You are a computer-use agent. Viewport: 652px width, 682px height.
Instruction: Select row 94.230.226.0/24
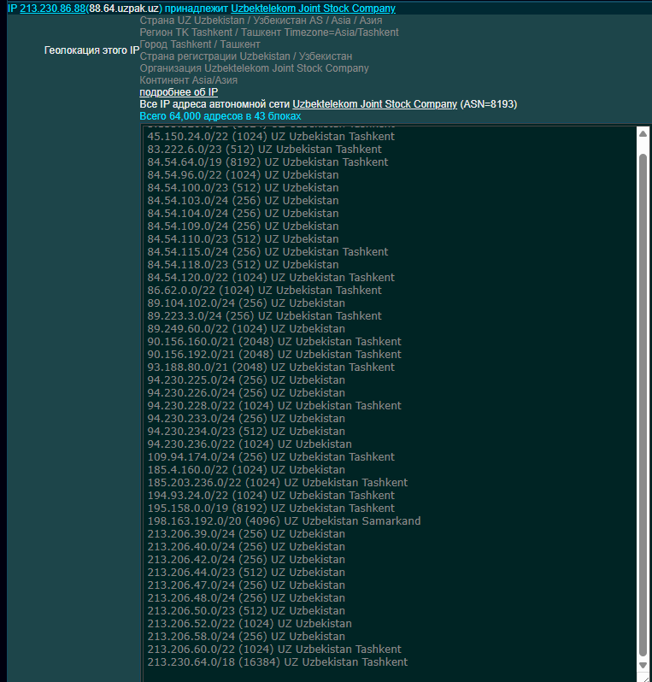pos(246,393)
